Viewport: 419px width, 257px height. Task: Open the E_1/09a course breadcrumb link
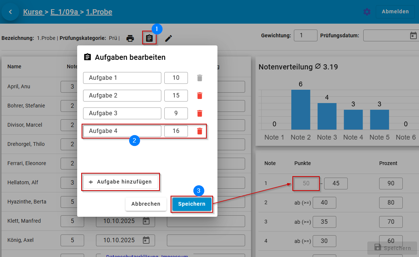pos(65,12)
